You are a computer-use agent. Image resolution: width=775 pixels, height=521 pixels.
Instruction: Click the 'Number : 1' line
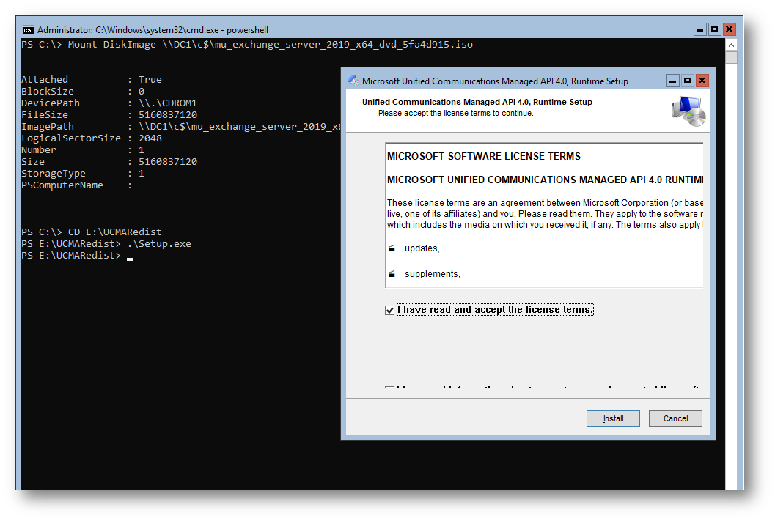click(x=83, y=149)
